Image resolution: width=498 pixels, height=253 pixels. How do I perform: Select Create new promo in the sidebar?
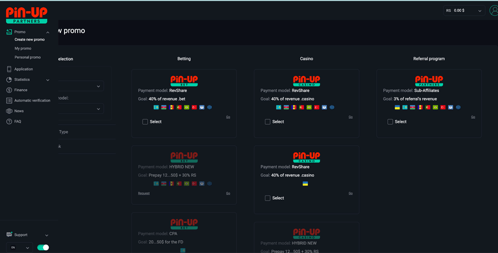[30, 40]
